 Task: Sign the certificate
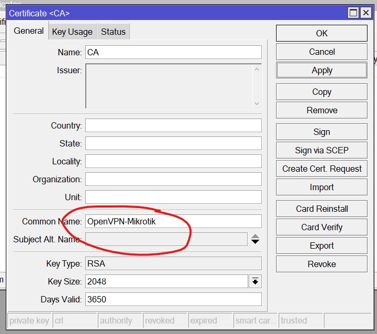pos(321,132)
